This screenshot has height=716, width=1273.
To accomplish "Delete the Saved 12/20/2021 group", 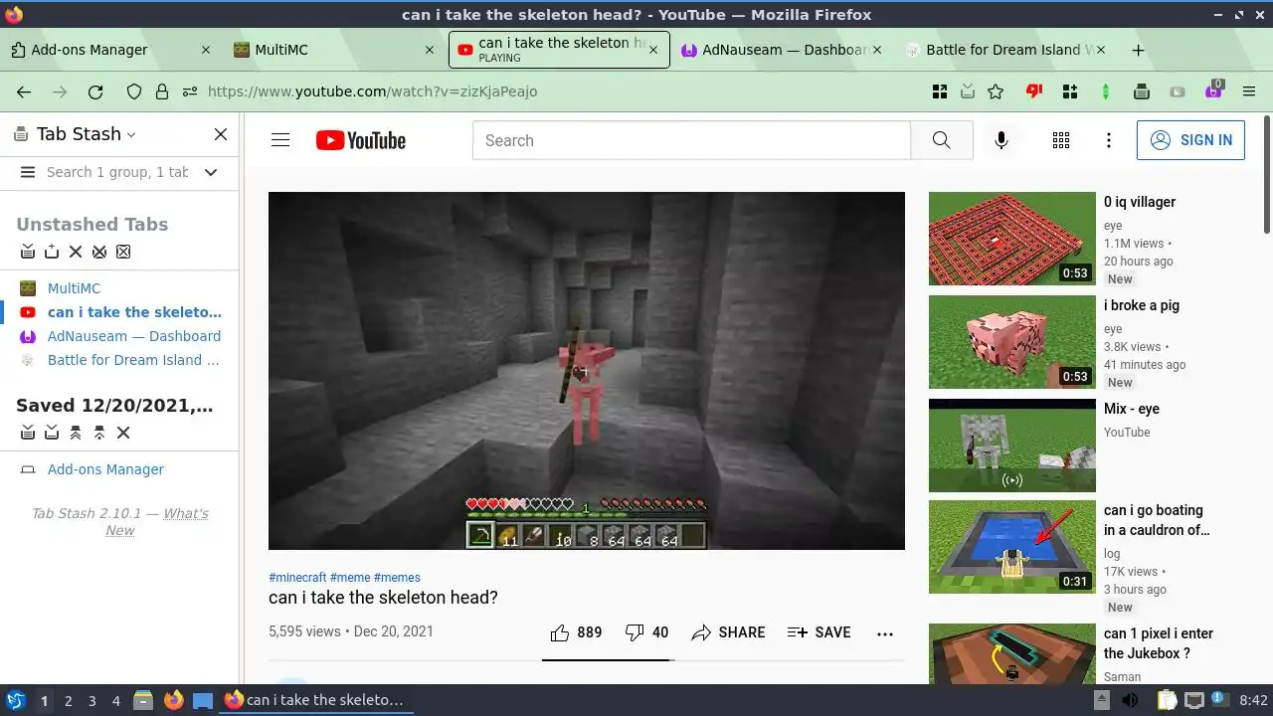I will pyautogui.click(x=123, y=433).
